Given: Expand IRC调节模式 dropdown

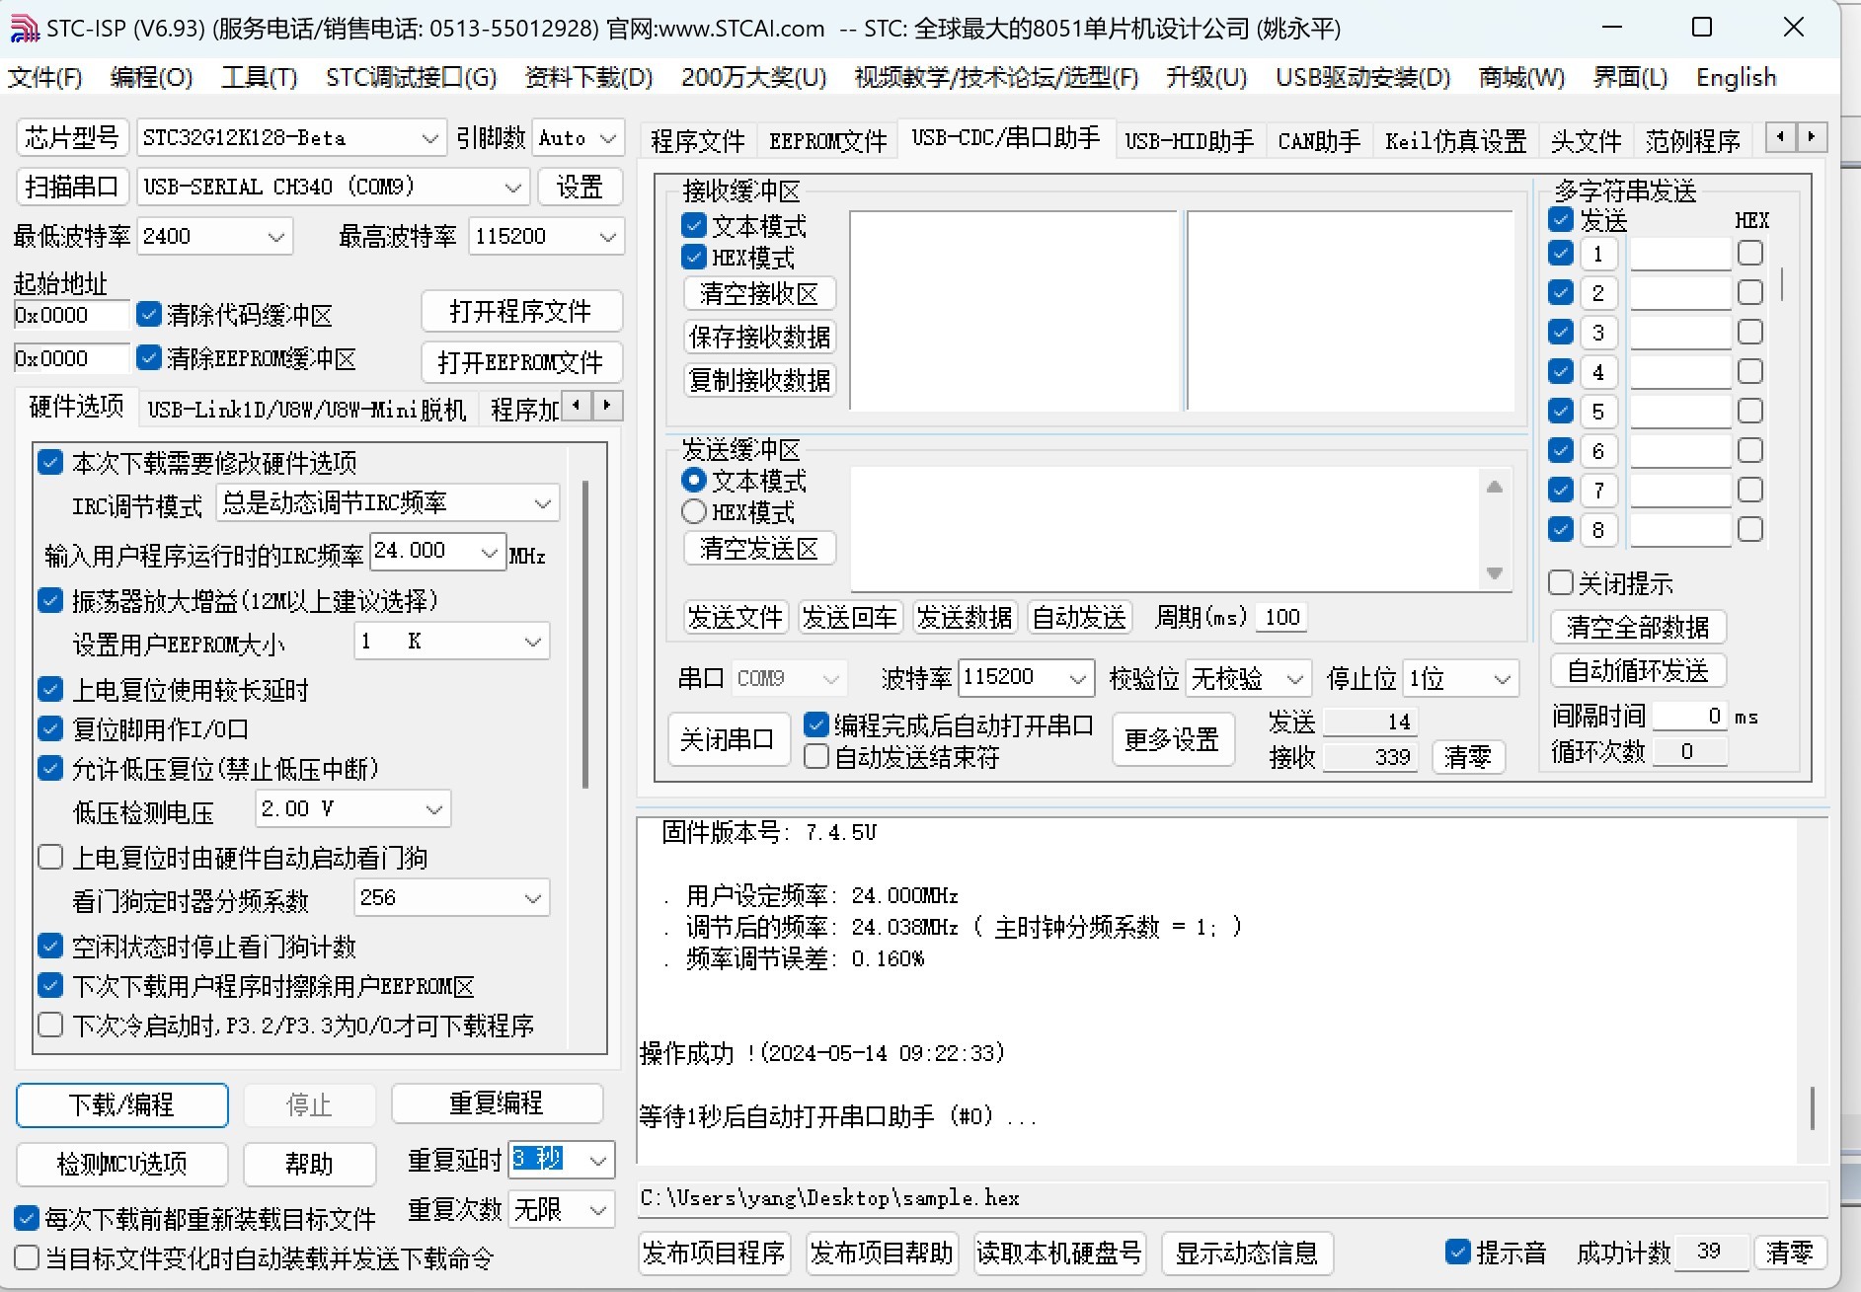Looking at the screenshot, I should click(388, 503).
